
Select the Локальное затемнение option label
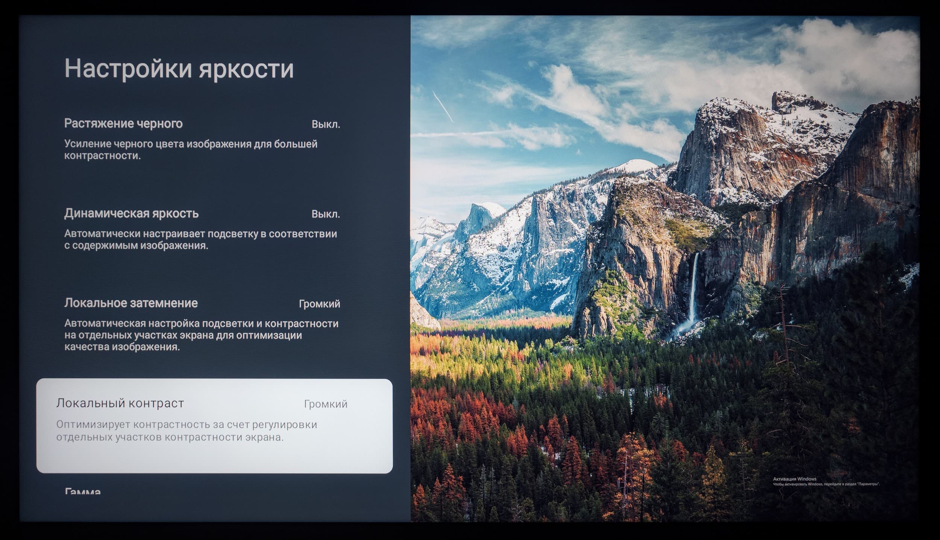tap(131, 303)
